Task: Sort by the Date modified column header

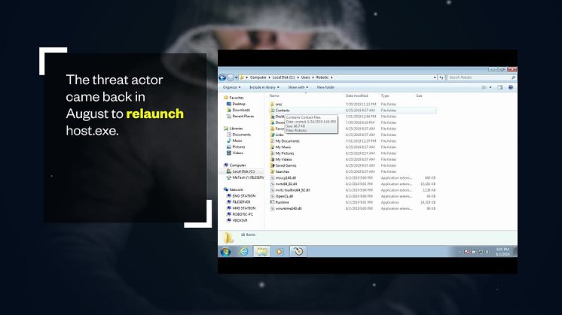Action: coord(356,96)
